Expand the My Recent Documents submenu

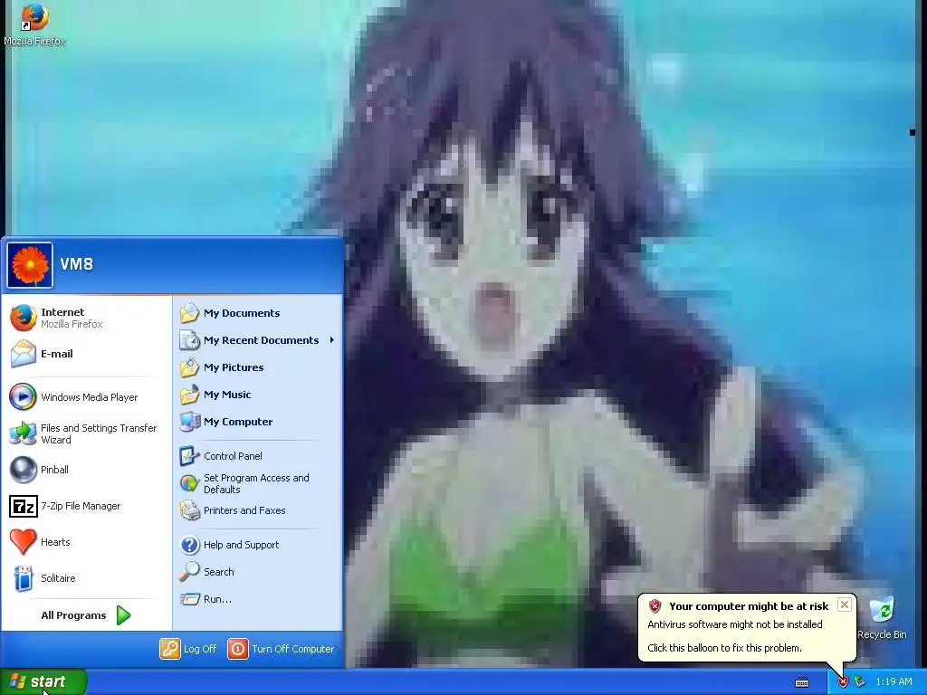258,340
